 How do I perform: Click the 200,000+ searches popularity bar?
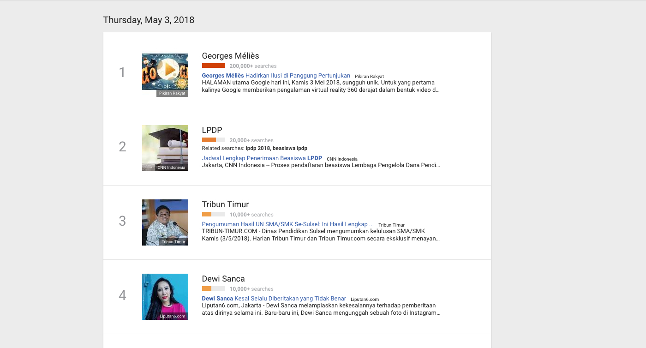[x=214, y=66]
